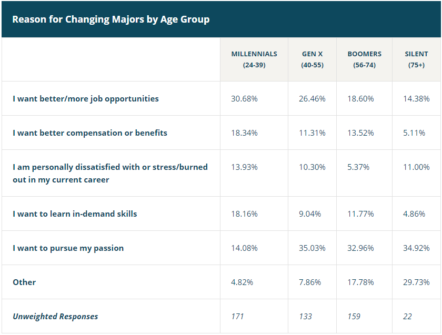Screen dimensions: 442x335
Task: Click the table title 'Reason for Changing Majors by Age Group'
Action: 110,19
